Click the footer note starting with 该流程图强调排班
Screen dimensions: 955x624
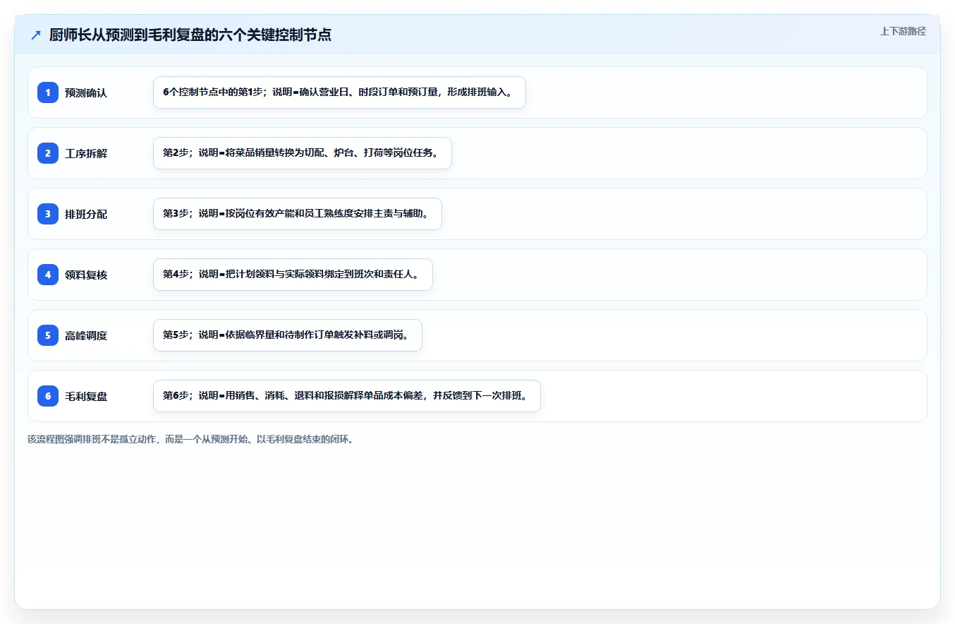pos(190,439)
